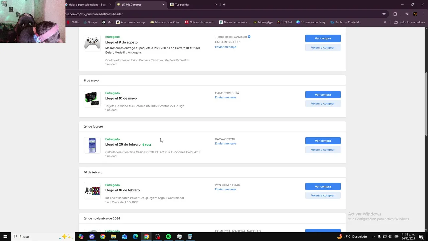The width and height of the screenshot is (428, 241).
Task: Switch to the Tus pedidos tab
Action: pos(194,5)
